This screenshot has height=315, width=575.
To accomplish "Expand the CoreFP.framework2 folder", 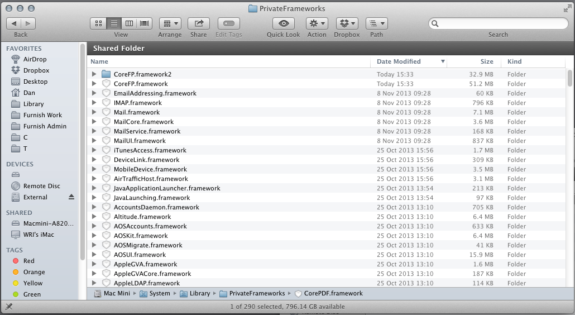I will click(94, 74).
